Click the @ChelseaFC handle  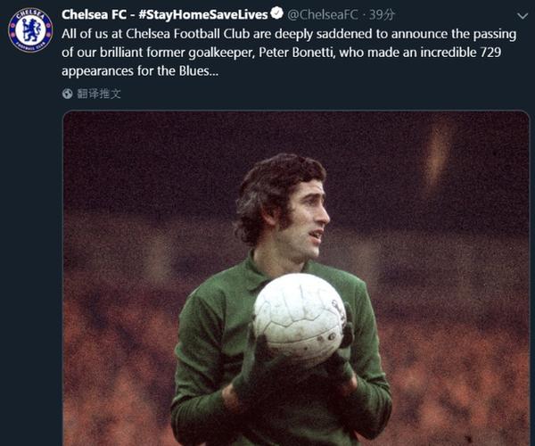coord(322,14)
